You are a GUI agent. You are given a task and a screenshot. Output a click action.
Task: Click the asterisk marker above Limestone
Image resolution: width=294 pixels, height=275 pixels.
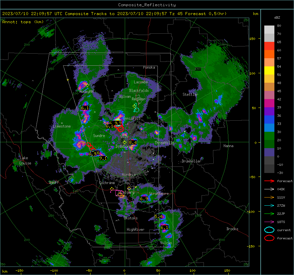pyautogui.click(x=62, y=123)
